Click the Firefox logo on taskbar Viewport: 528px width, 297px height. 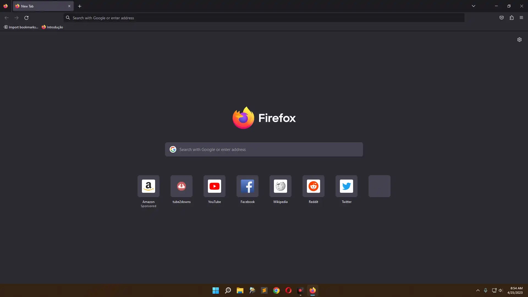tap(313, 290)
